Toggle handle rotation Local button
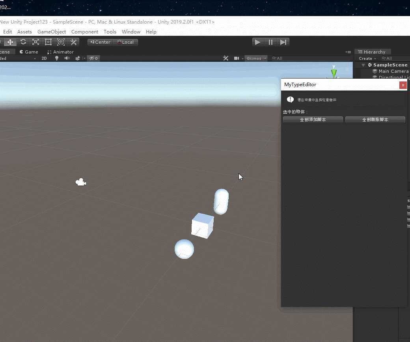Image resolution: width=410 pixels, height=342 pixels. pos(125,42)
